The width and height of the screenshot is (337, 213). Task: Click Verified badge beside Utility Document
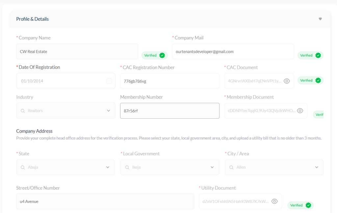click(300, 205)
